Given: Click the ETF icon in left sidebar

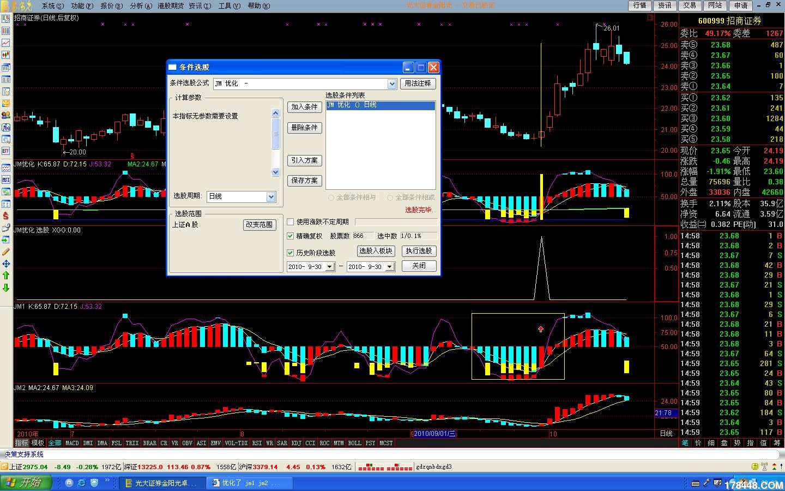Looking at the screenshot, I should [x=6, y=151].
